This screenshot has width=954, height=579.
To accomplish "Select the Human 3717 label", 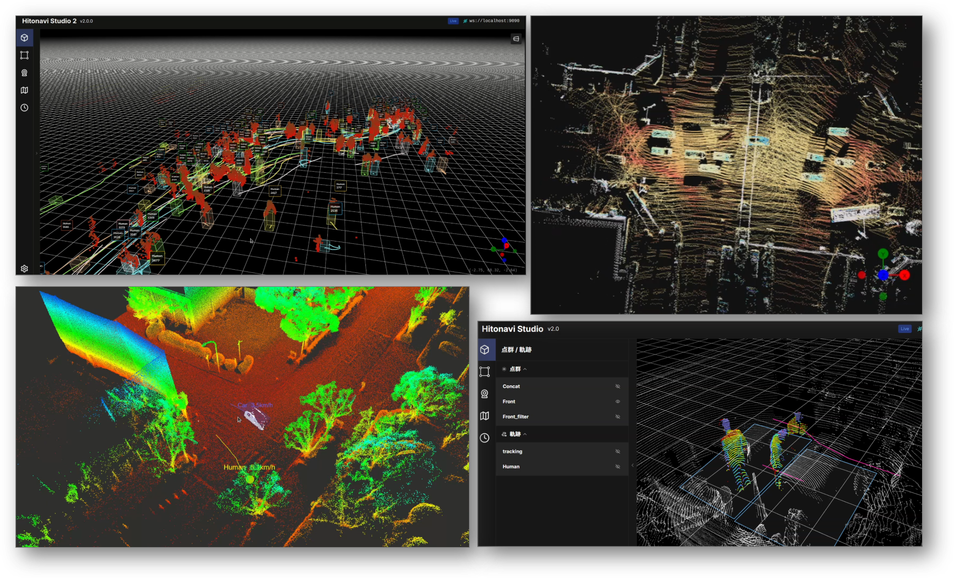I will 340,186.
